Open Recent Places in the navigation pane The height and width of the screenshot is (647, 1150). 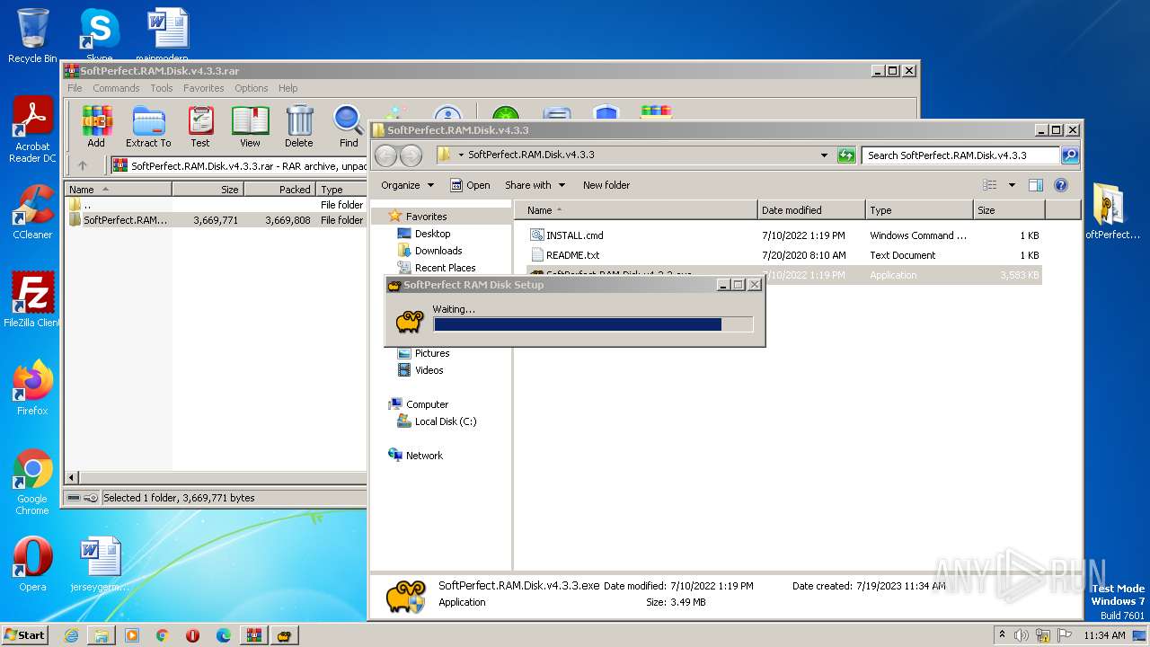tap(445, 268)
